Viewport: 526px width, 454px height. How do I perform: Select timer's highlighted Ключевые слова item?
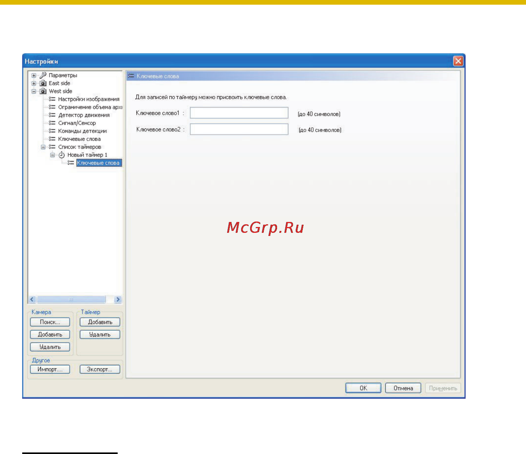[x=99, y=163]
